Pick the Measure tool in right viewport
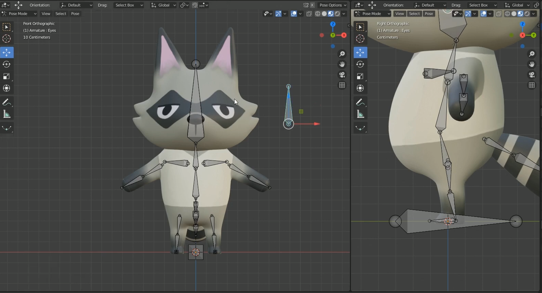This screenshot has height=293, width=542. [x=360, y=114]
